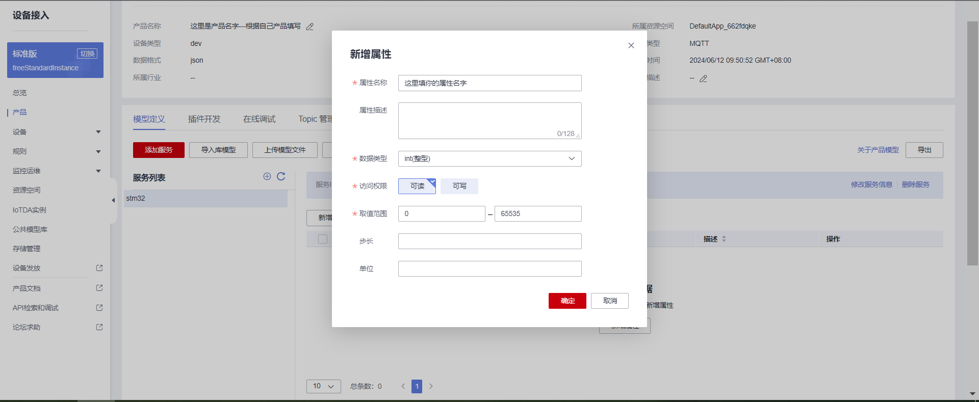Switch to 插件开发 tab
979x402 pixels.
point(204,119)
